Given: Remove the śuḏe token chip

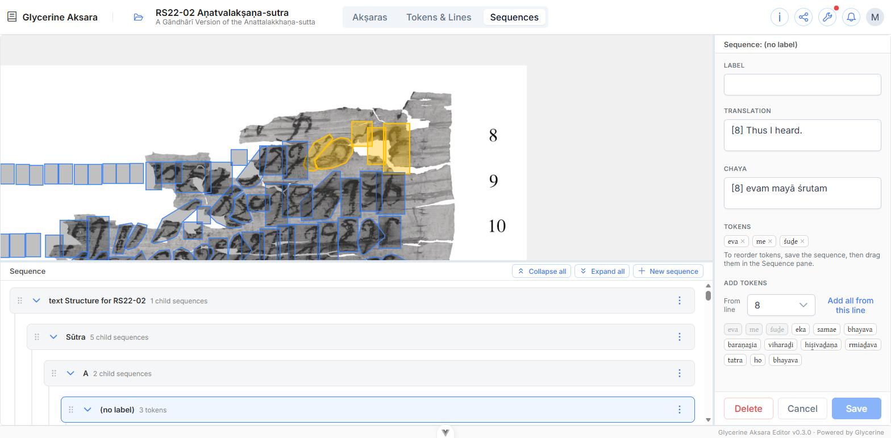Looking at the screenshot, I should click(802, 241).
